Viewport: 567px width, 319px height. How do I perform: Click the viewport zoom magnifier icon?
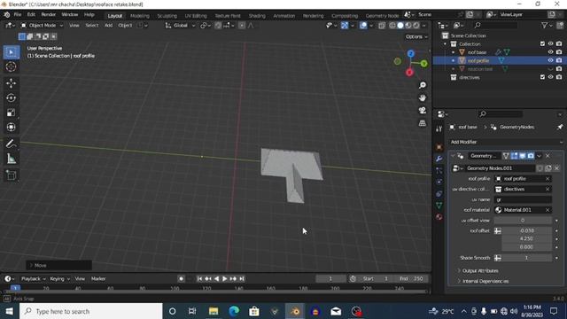pos(422,85)
